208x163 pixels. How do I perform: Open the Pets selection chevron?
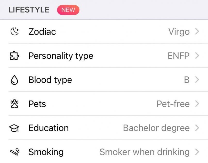point(197,104)
